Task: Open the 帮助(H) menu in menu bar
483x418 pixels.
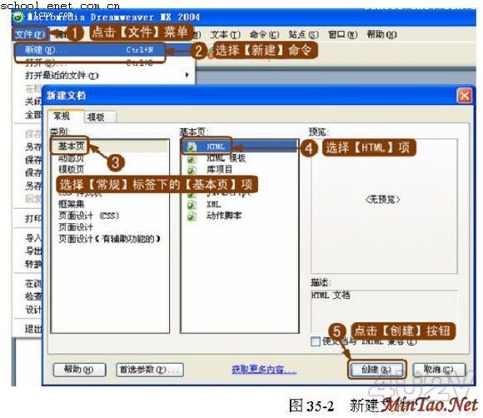Action: pyautogui.click(x=381, y=34)
